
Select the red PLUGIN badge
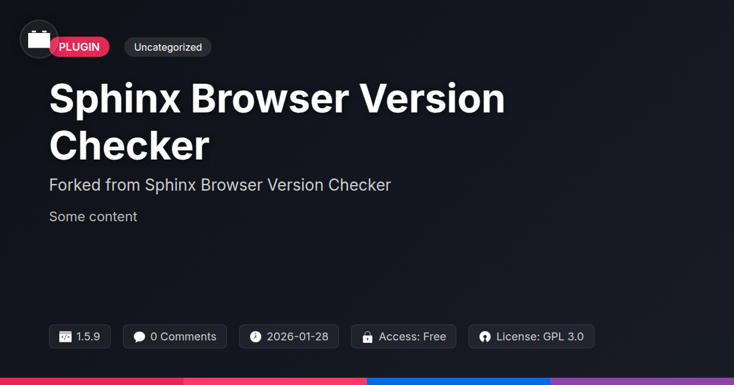[80, 47]
